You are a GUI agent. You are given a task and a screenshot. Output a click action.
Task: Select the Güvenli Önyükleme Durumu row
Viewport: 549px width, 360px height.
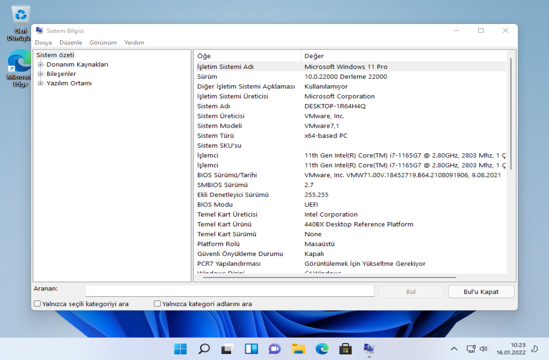(351, 254)
